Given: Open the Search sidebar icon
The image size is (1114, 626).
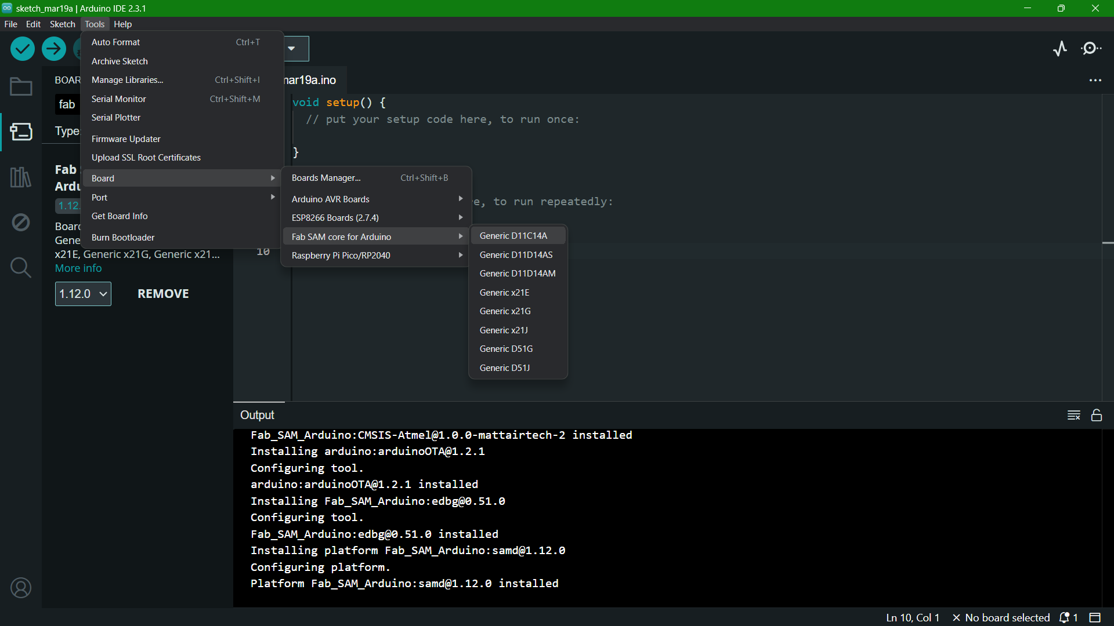Looking at the screenshot, I should click(21, 267).
